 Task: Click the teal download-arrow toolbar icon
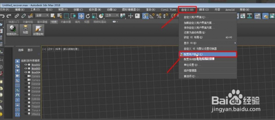[x=249, y=16]
